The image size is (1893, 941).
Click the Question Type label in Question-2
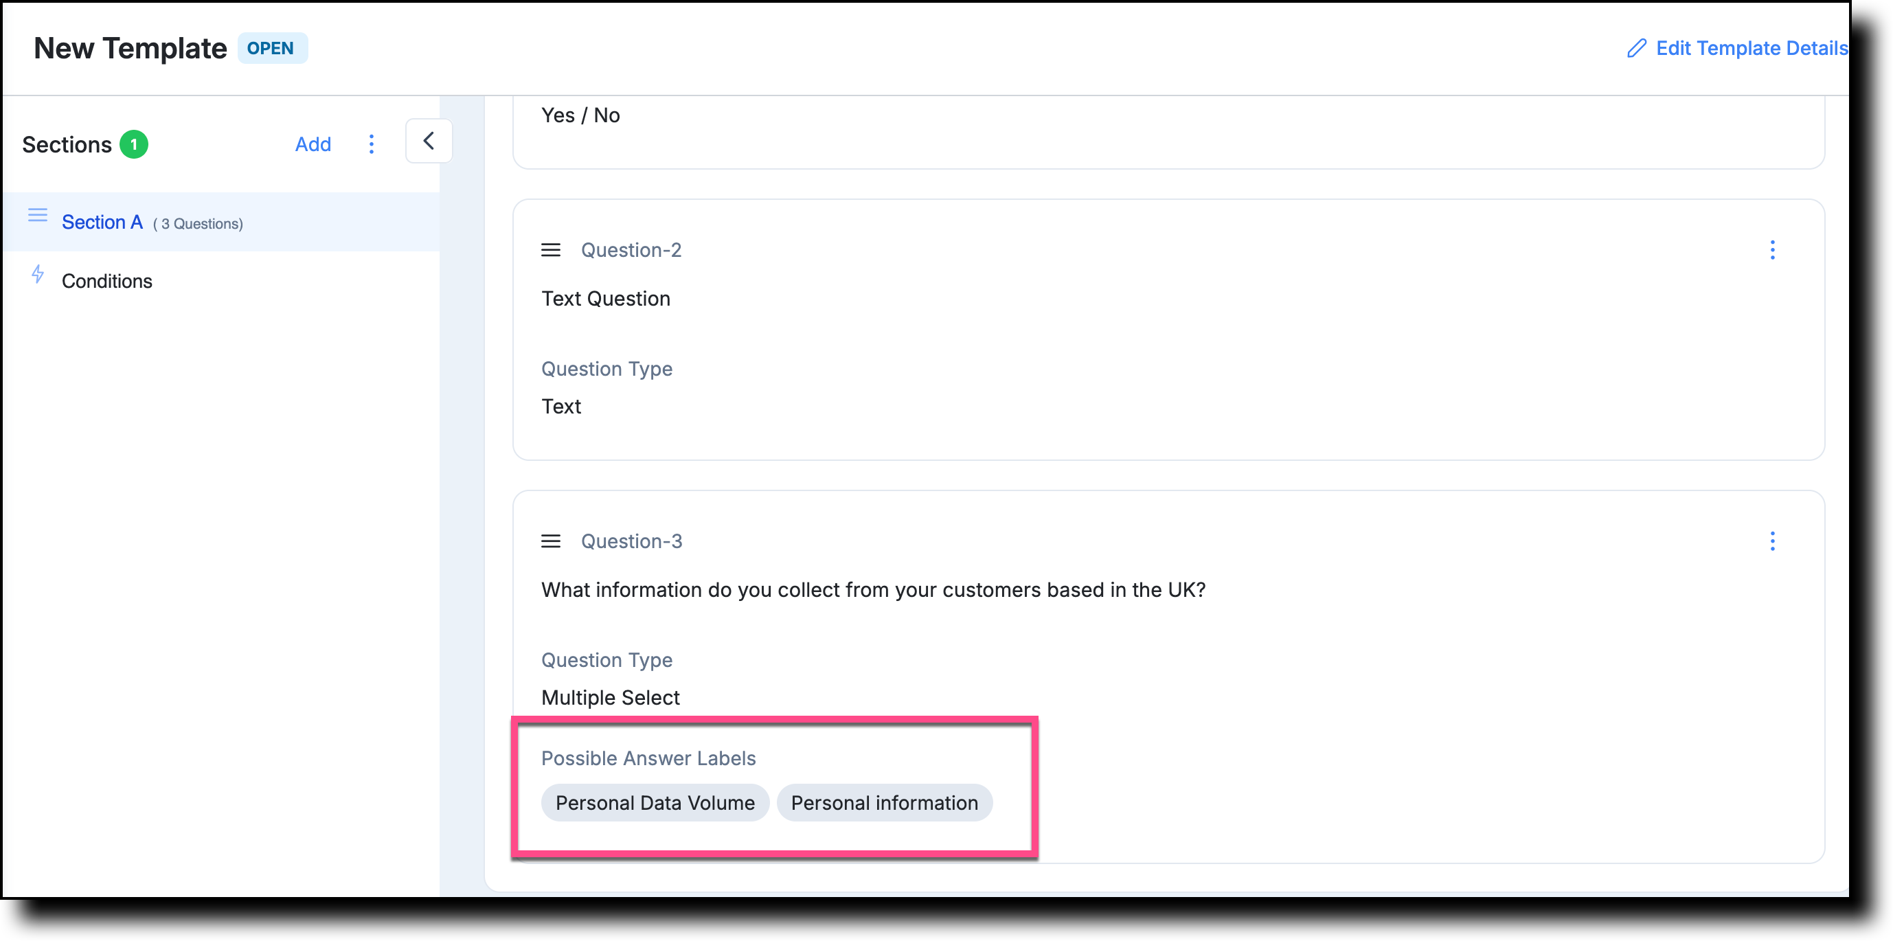click(607, 368)
